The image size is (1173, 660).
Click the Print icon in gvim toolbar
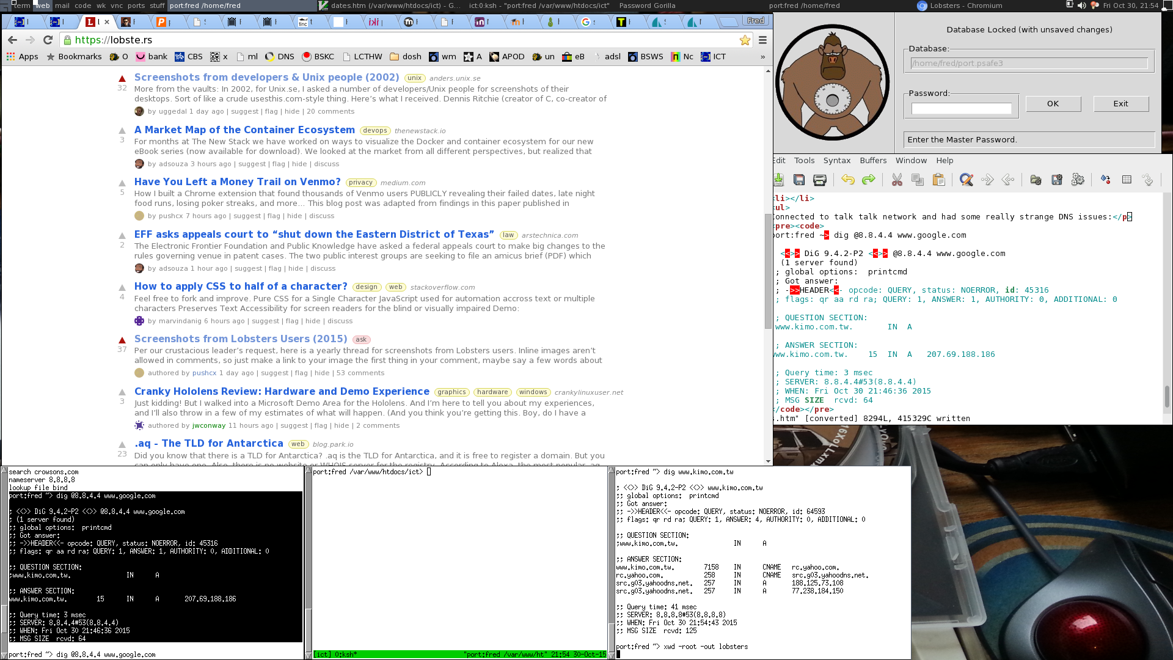coord(820,180)
